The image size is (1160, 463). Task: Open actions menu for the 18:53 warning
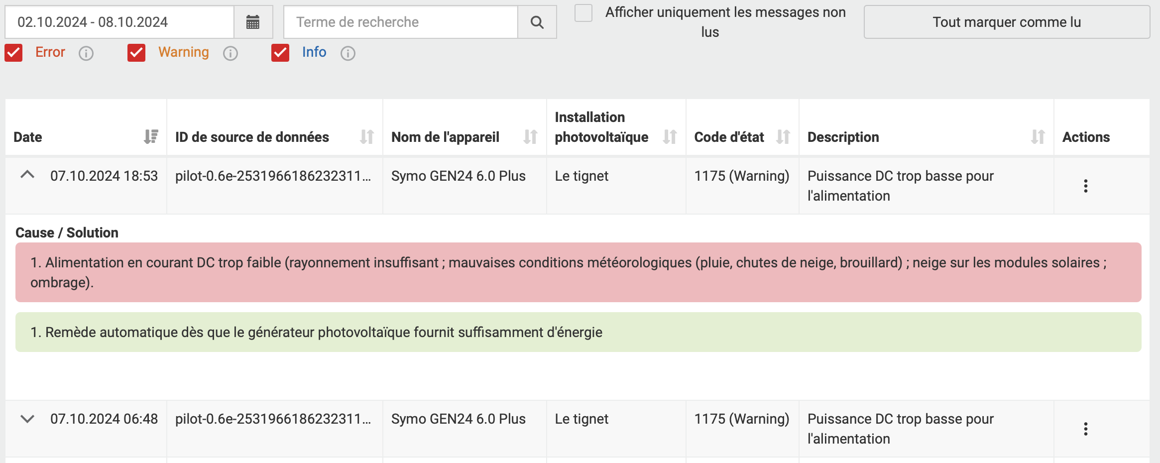1086,185
